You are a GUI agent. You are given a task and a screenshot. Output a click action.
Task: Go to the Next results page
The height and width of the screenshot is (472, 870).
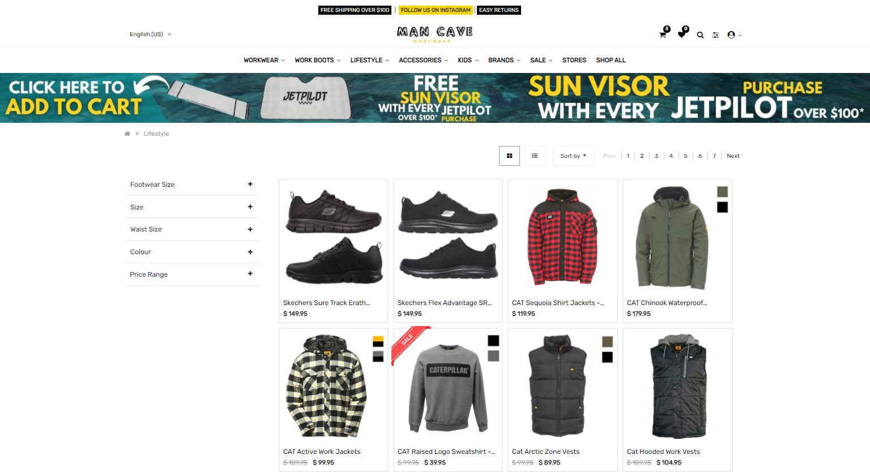tap(733, 156)
